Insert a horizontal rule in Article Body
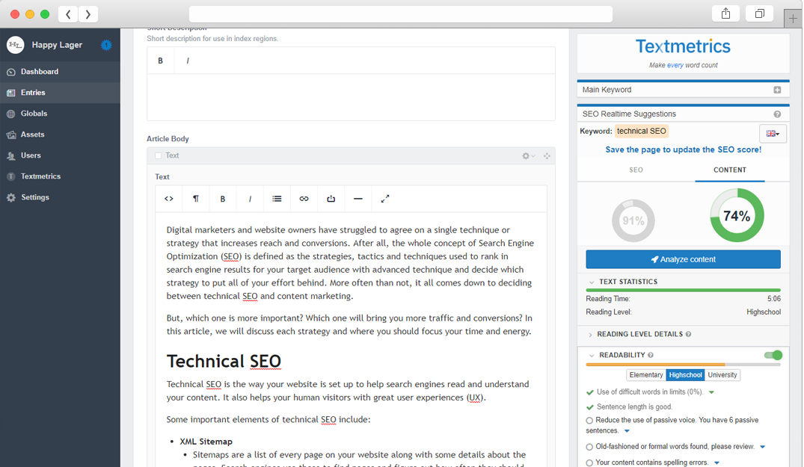Image resolution: width=804 pixels, height=467 pixels. 358,199
